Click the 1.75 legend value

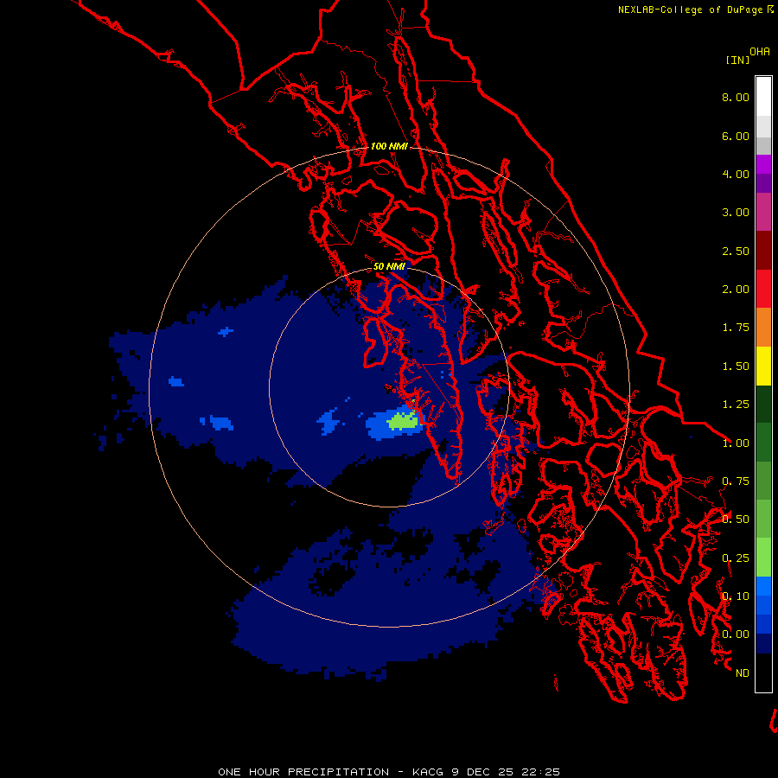click(x=736, y=328)
